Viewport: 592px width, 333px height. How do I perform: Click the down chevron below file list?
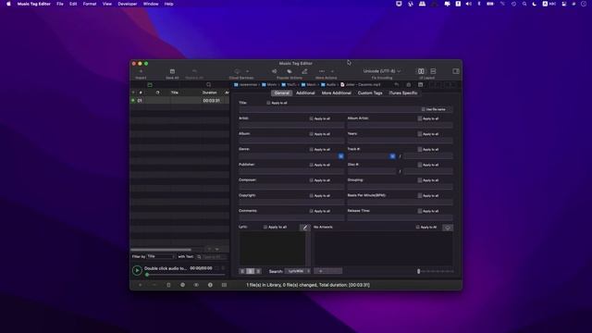pos(216,249)
